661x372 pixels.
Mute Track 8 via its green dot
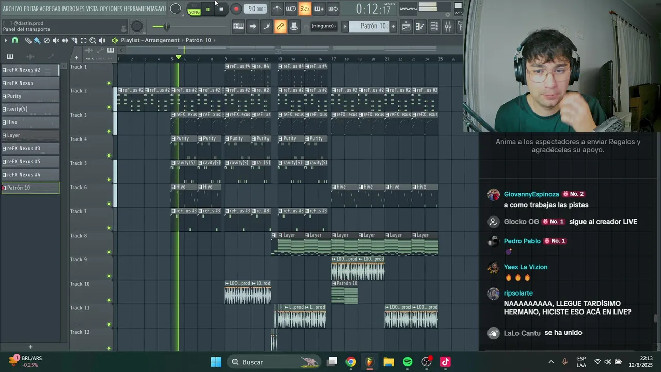point(109,252)
